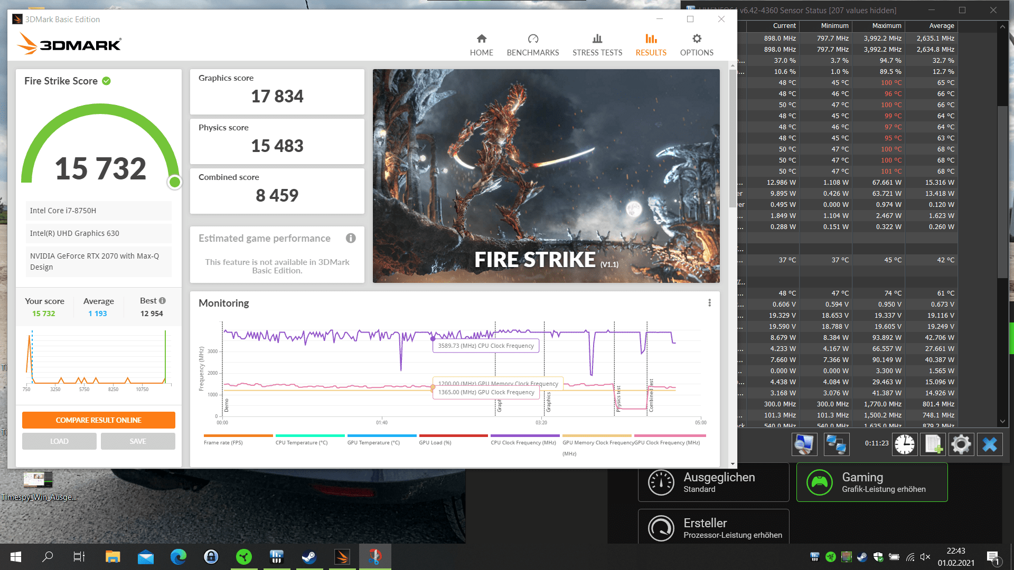Toggle GPU Temperature legend series
Screen dimensions: 1014x570
tap(382, 440)
